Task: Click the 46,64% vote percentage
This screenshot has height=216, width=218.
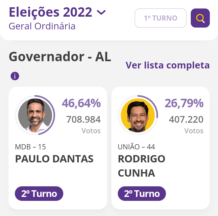Action: point(81,103)
